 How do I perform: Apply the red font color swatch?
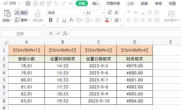pos(107,20)
